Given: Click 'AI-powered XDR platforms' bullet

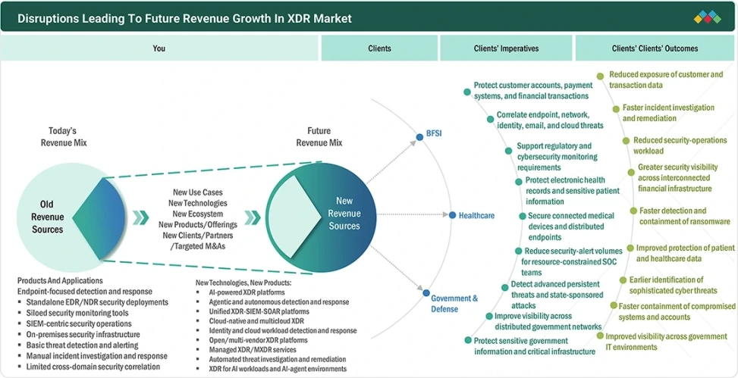Looking at the screenshot, I should pyautogui.click(x=247, y=292).
